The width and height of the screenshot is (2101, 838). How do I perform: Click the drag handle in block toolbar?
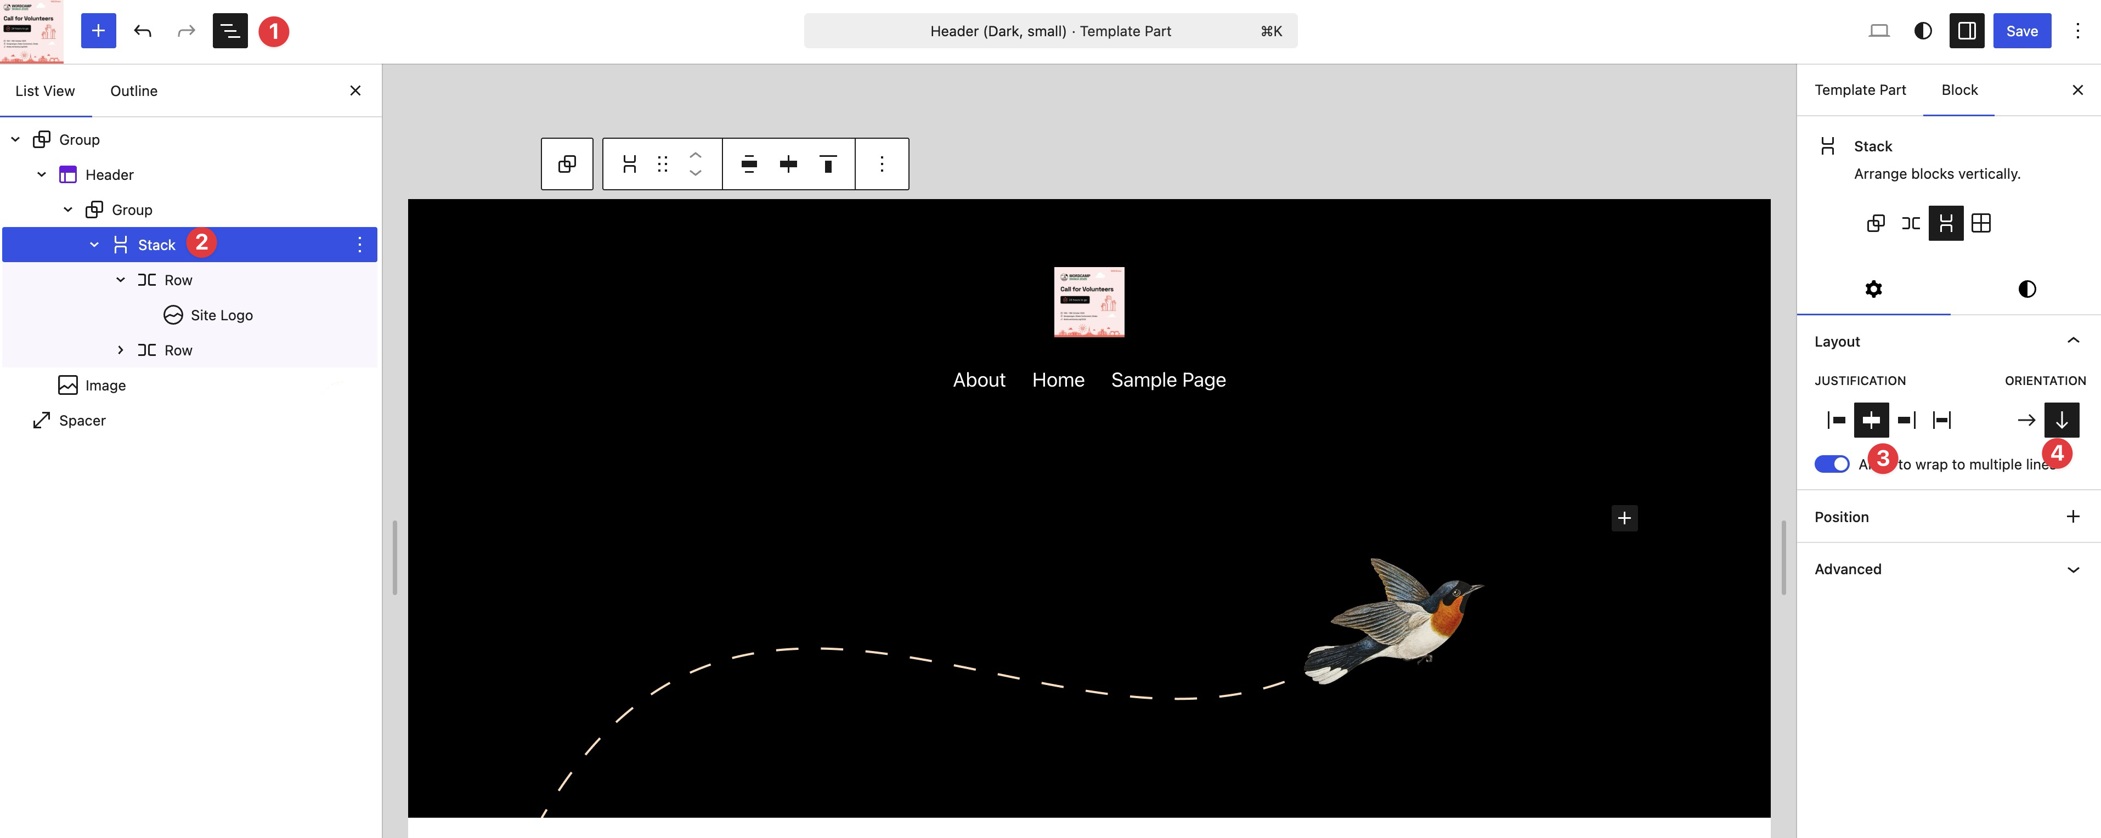point(662,164)
